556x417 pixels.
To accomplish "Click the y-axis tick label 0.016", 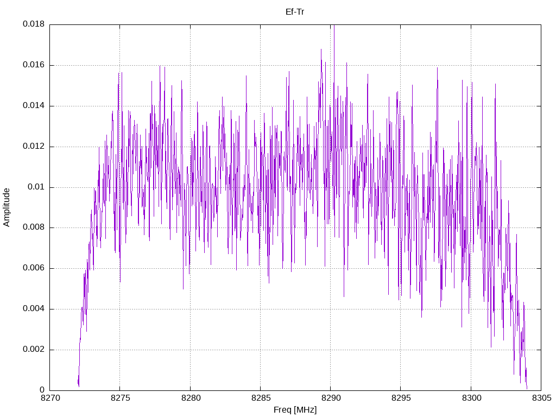I will pyautogui.click(x=34, y=65).
